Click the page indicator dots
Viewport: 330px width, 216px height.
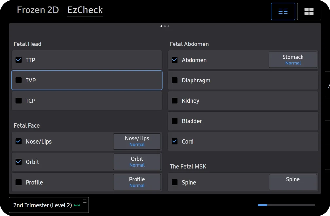165,26
